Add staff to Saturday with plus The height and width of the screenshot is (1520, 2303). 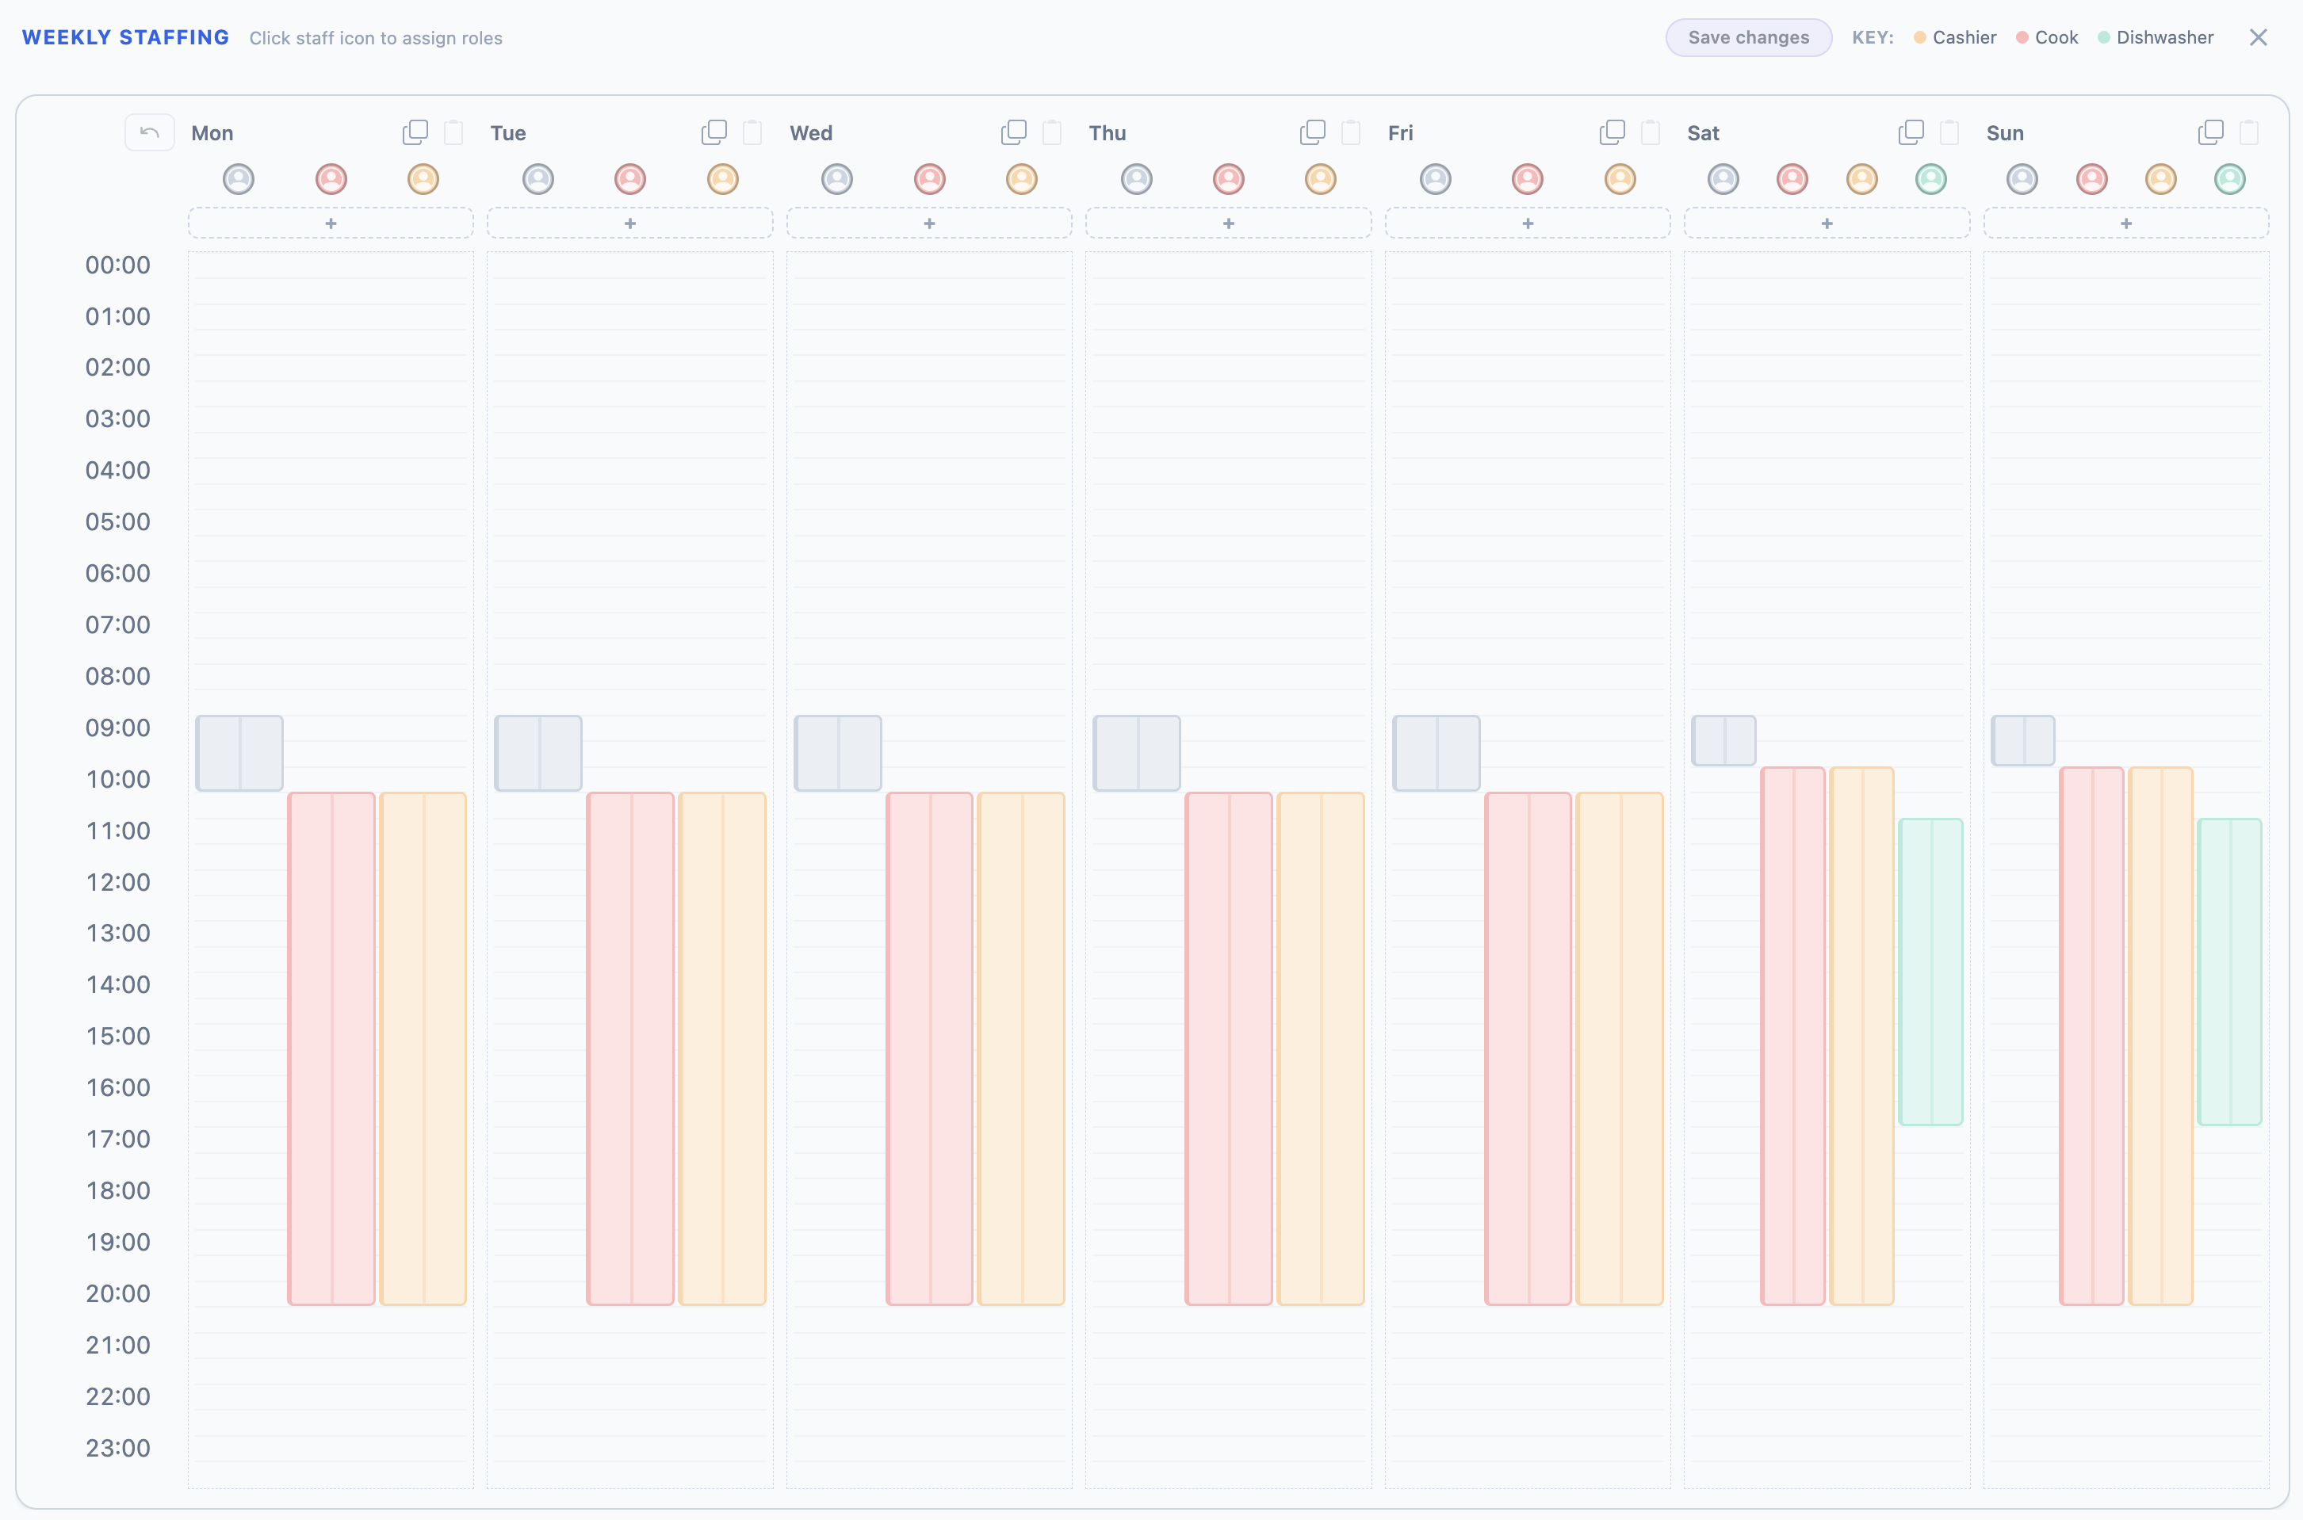(x=1827, y=223)
